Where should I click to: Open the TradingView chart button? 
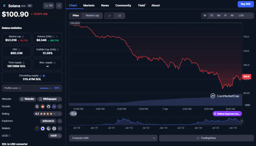pos(206,138)
